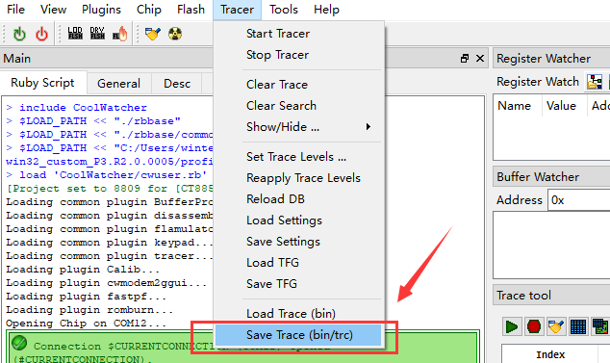Open the Desc tab
This screenshot has width=610, height=363.
[x=177, y=84]
